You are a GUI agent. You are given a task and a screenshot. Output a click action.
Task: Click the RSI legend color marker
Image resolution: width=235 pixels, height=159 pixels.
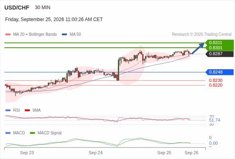tap(8, 111)
